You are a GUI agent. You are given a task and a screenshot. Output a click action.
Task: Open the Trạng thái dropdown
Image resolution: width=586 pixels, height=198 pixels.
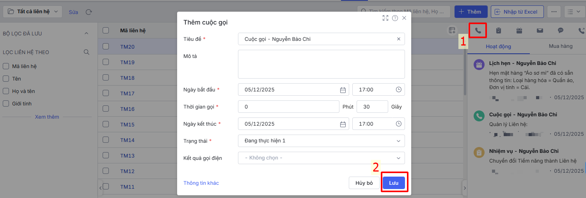[x=321, y=141]
